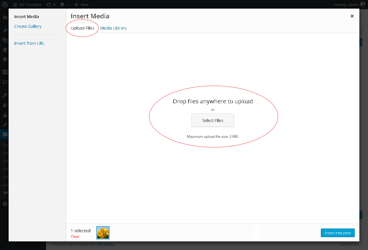The height and width of the screenshot is (250, 368).
Task: Open Media icon in background admin menu
Action: click(5, 40)
